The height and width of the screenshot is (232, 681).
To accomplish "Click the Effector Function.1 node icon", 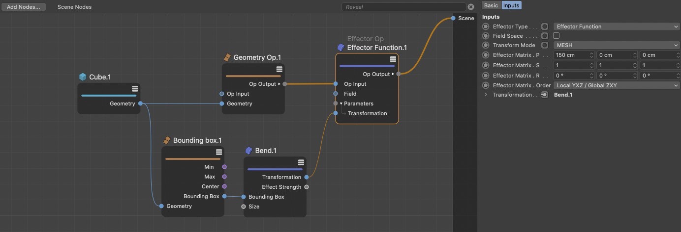I will [341, 48].
